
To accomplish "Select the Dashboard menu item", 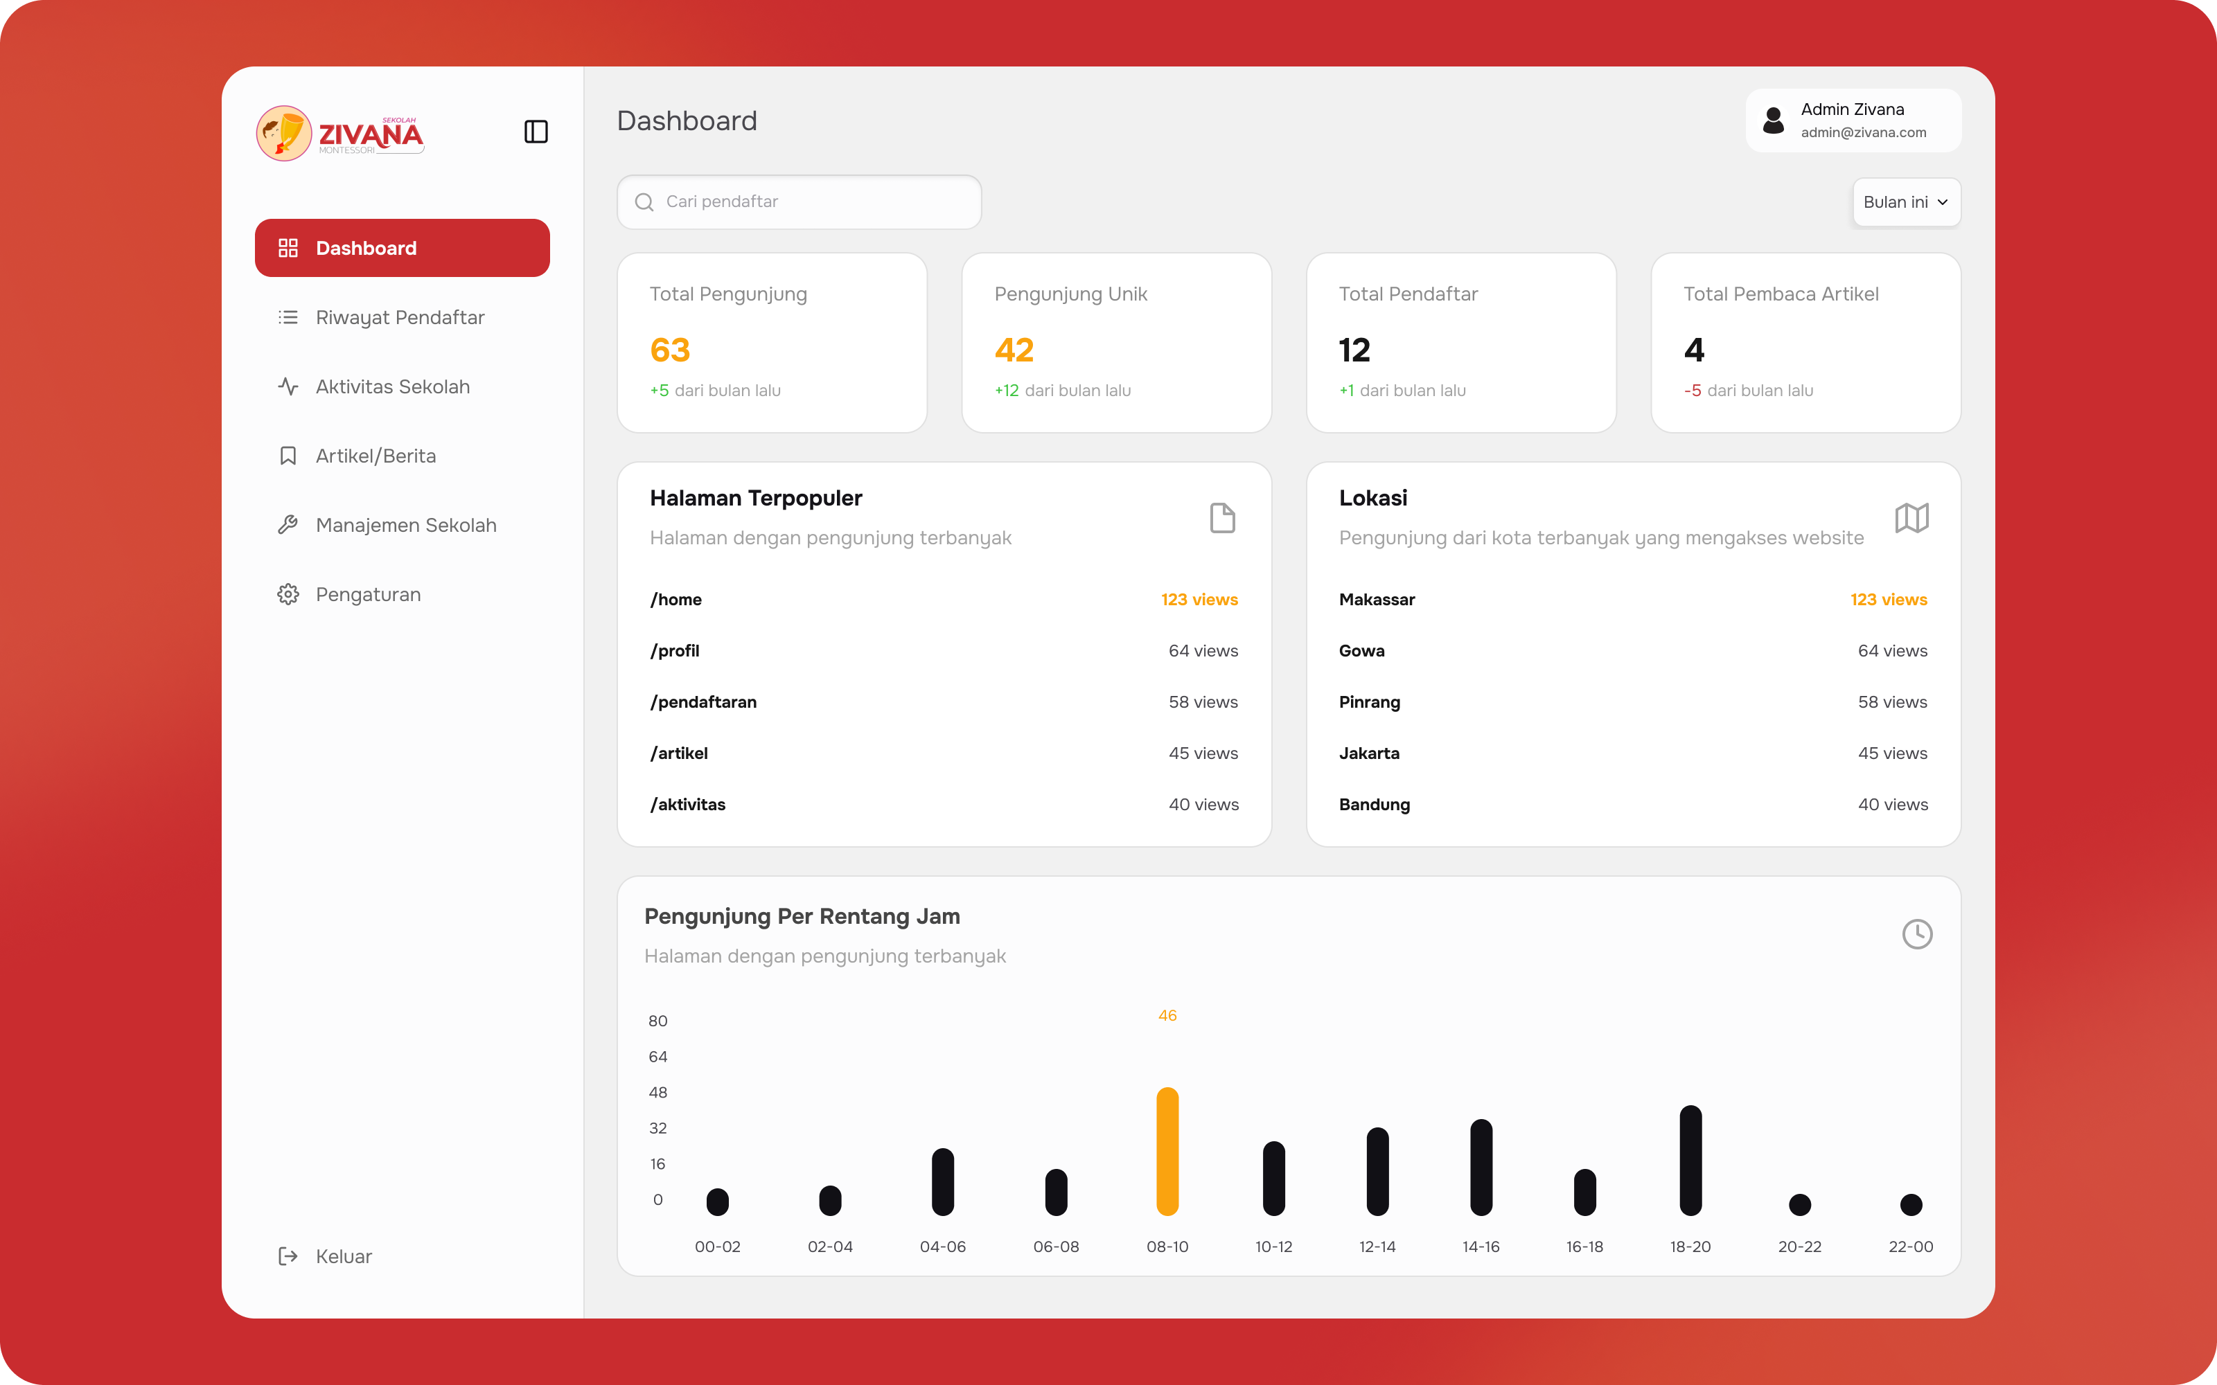I will pos(402,248).
